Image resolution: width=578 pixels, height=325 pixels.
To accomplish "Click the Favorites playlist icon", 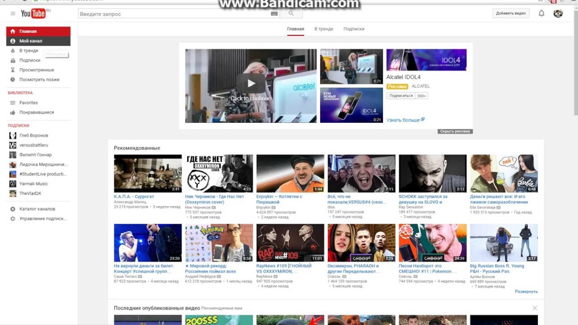I will tap(13, 103).
